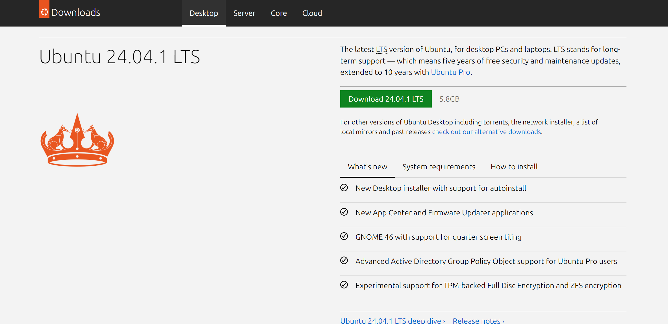Click the orange crown mascot image
The image size is (668, 324).
pyautogui.click(x=77, y=140)
